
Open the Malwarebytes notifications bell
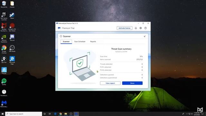tap(136, 28)
